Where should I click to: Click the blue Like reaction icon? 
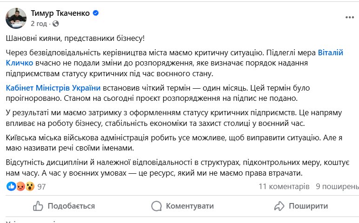point(11,186)
